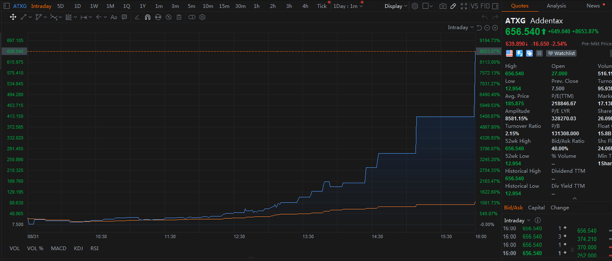Select the chart measurement tool
This screenshot has width=612, height=261.
68,17
